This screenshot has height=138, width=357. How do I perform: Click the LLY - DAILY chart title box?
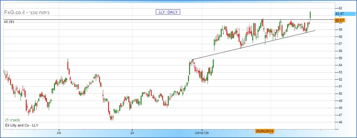coord(168,12)
